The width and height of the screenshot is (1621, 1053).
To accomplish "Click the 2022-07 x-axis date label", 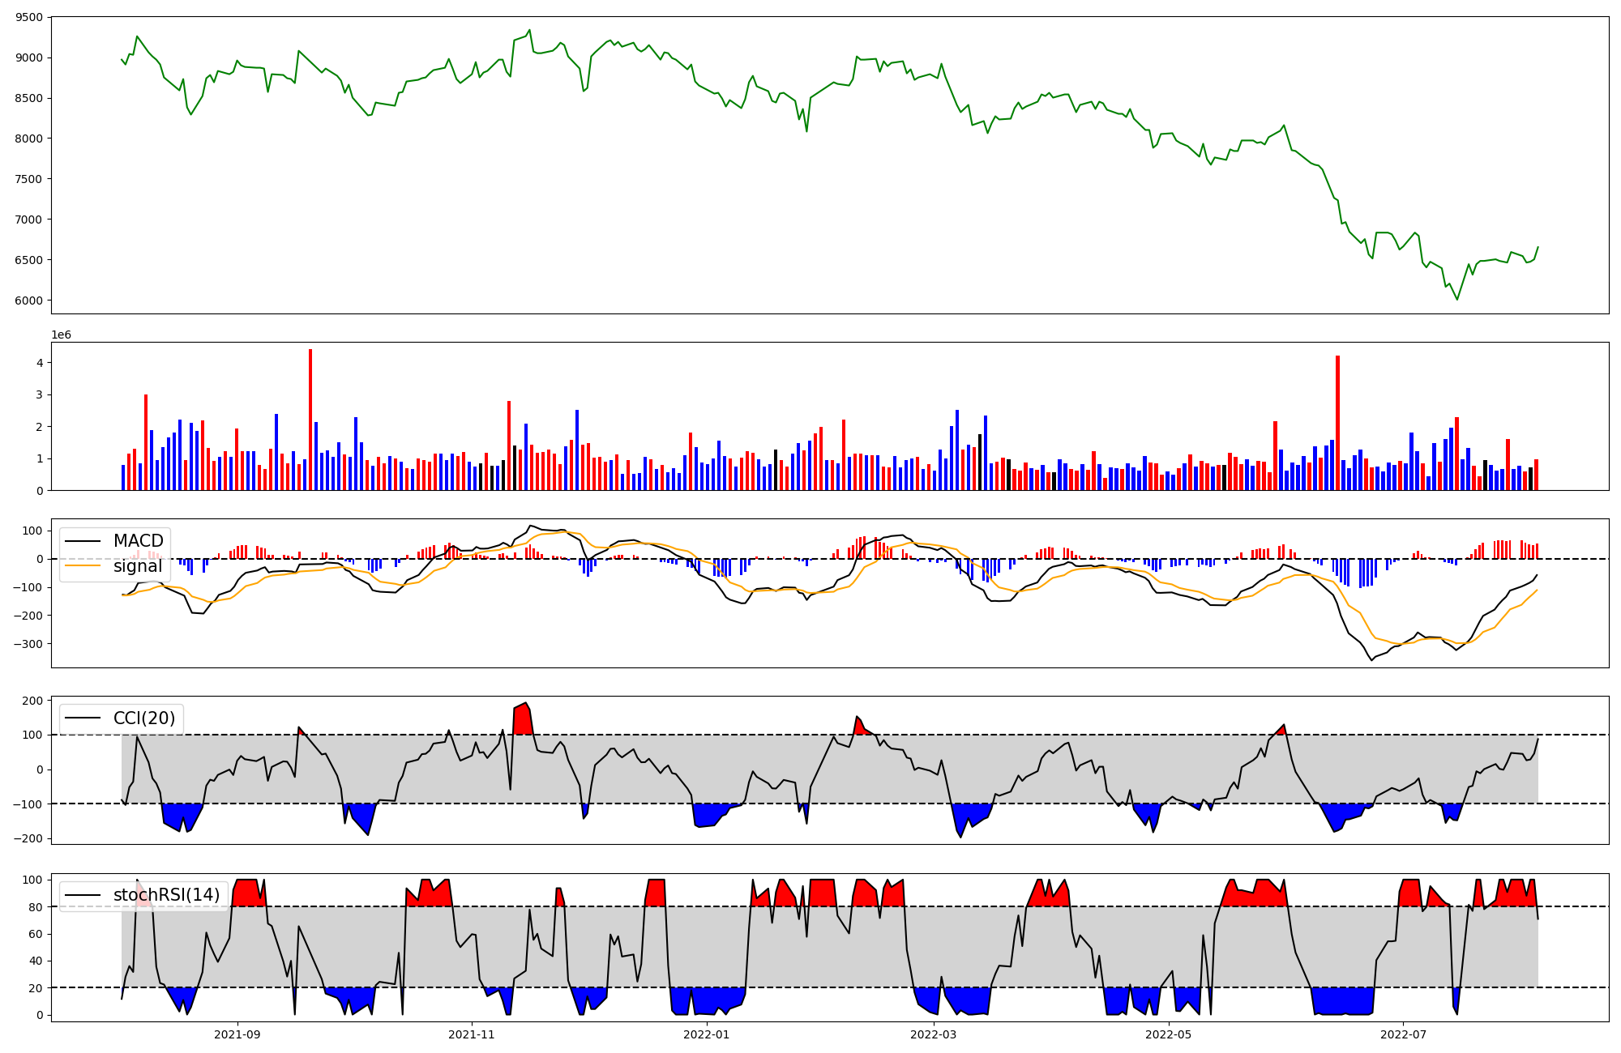I will pyautogui.click(x=1403, y=1034).
